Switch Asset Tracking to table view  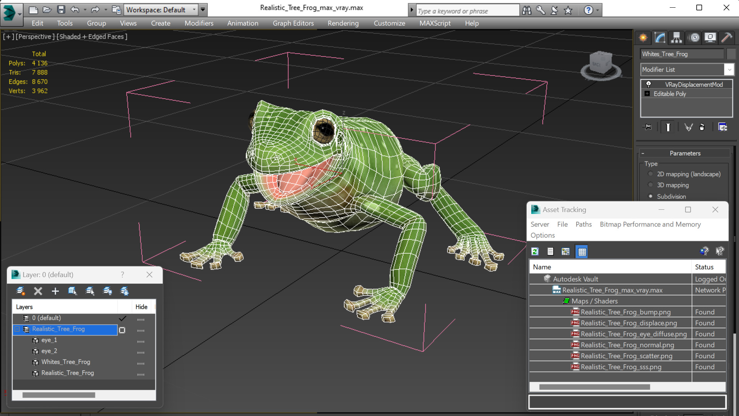582,252
